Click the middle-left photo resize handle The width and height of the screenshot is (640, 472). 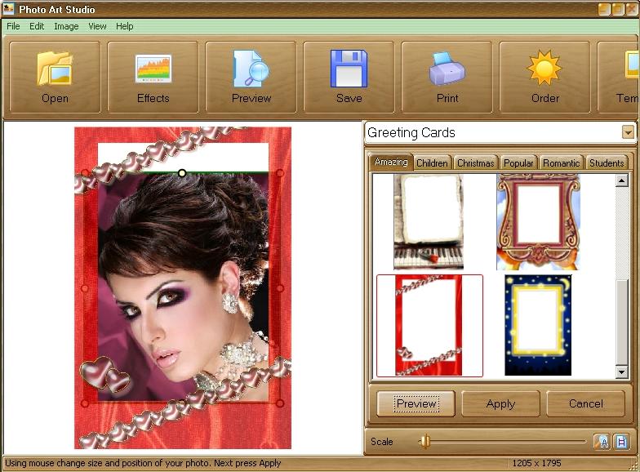(85, 288)
